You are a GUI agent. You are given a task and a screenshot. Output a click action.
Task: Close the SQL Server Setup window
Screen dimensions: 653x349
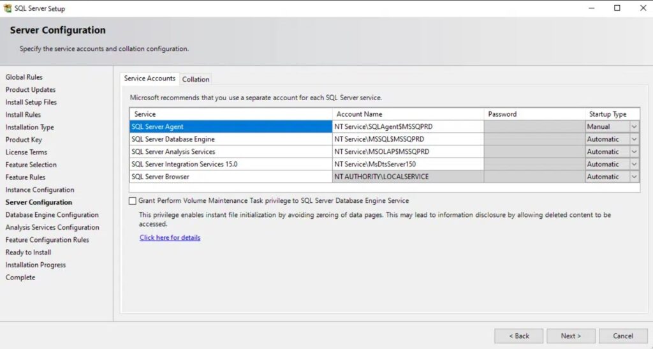click(x=643, y=8)
